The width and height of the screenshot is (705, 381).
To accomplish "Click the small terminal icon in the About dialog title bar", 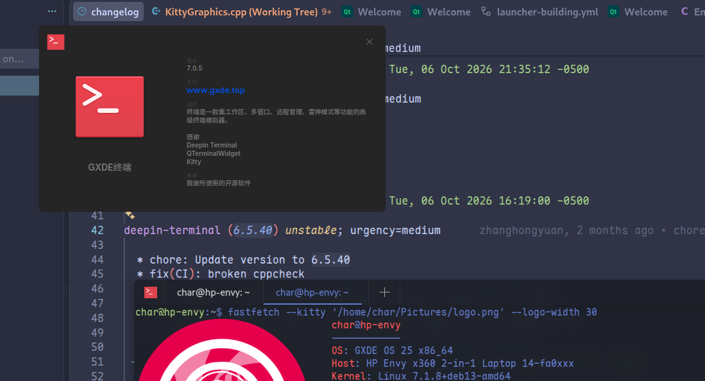I will click(x=56, y=42).
